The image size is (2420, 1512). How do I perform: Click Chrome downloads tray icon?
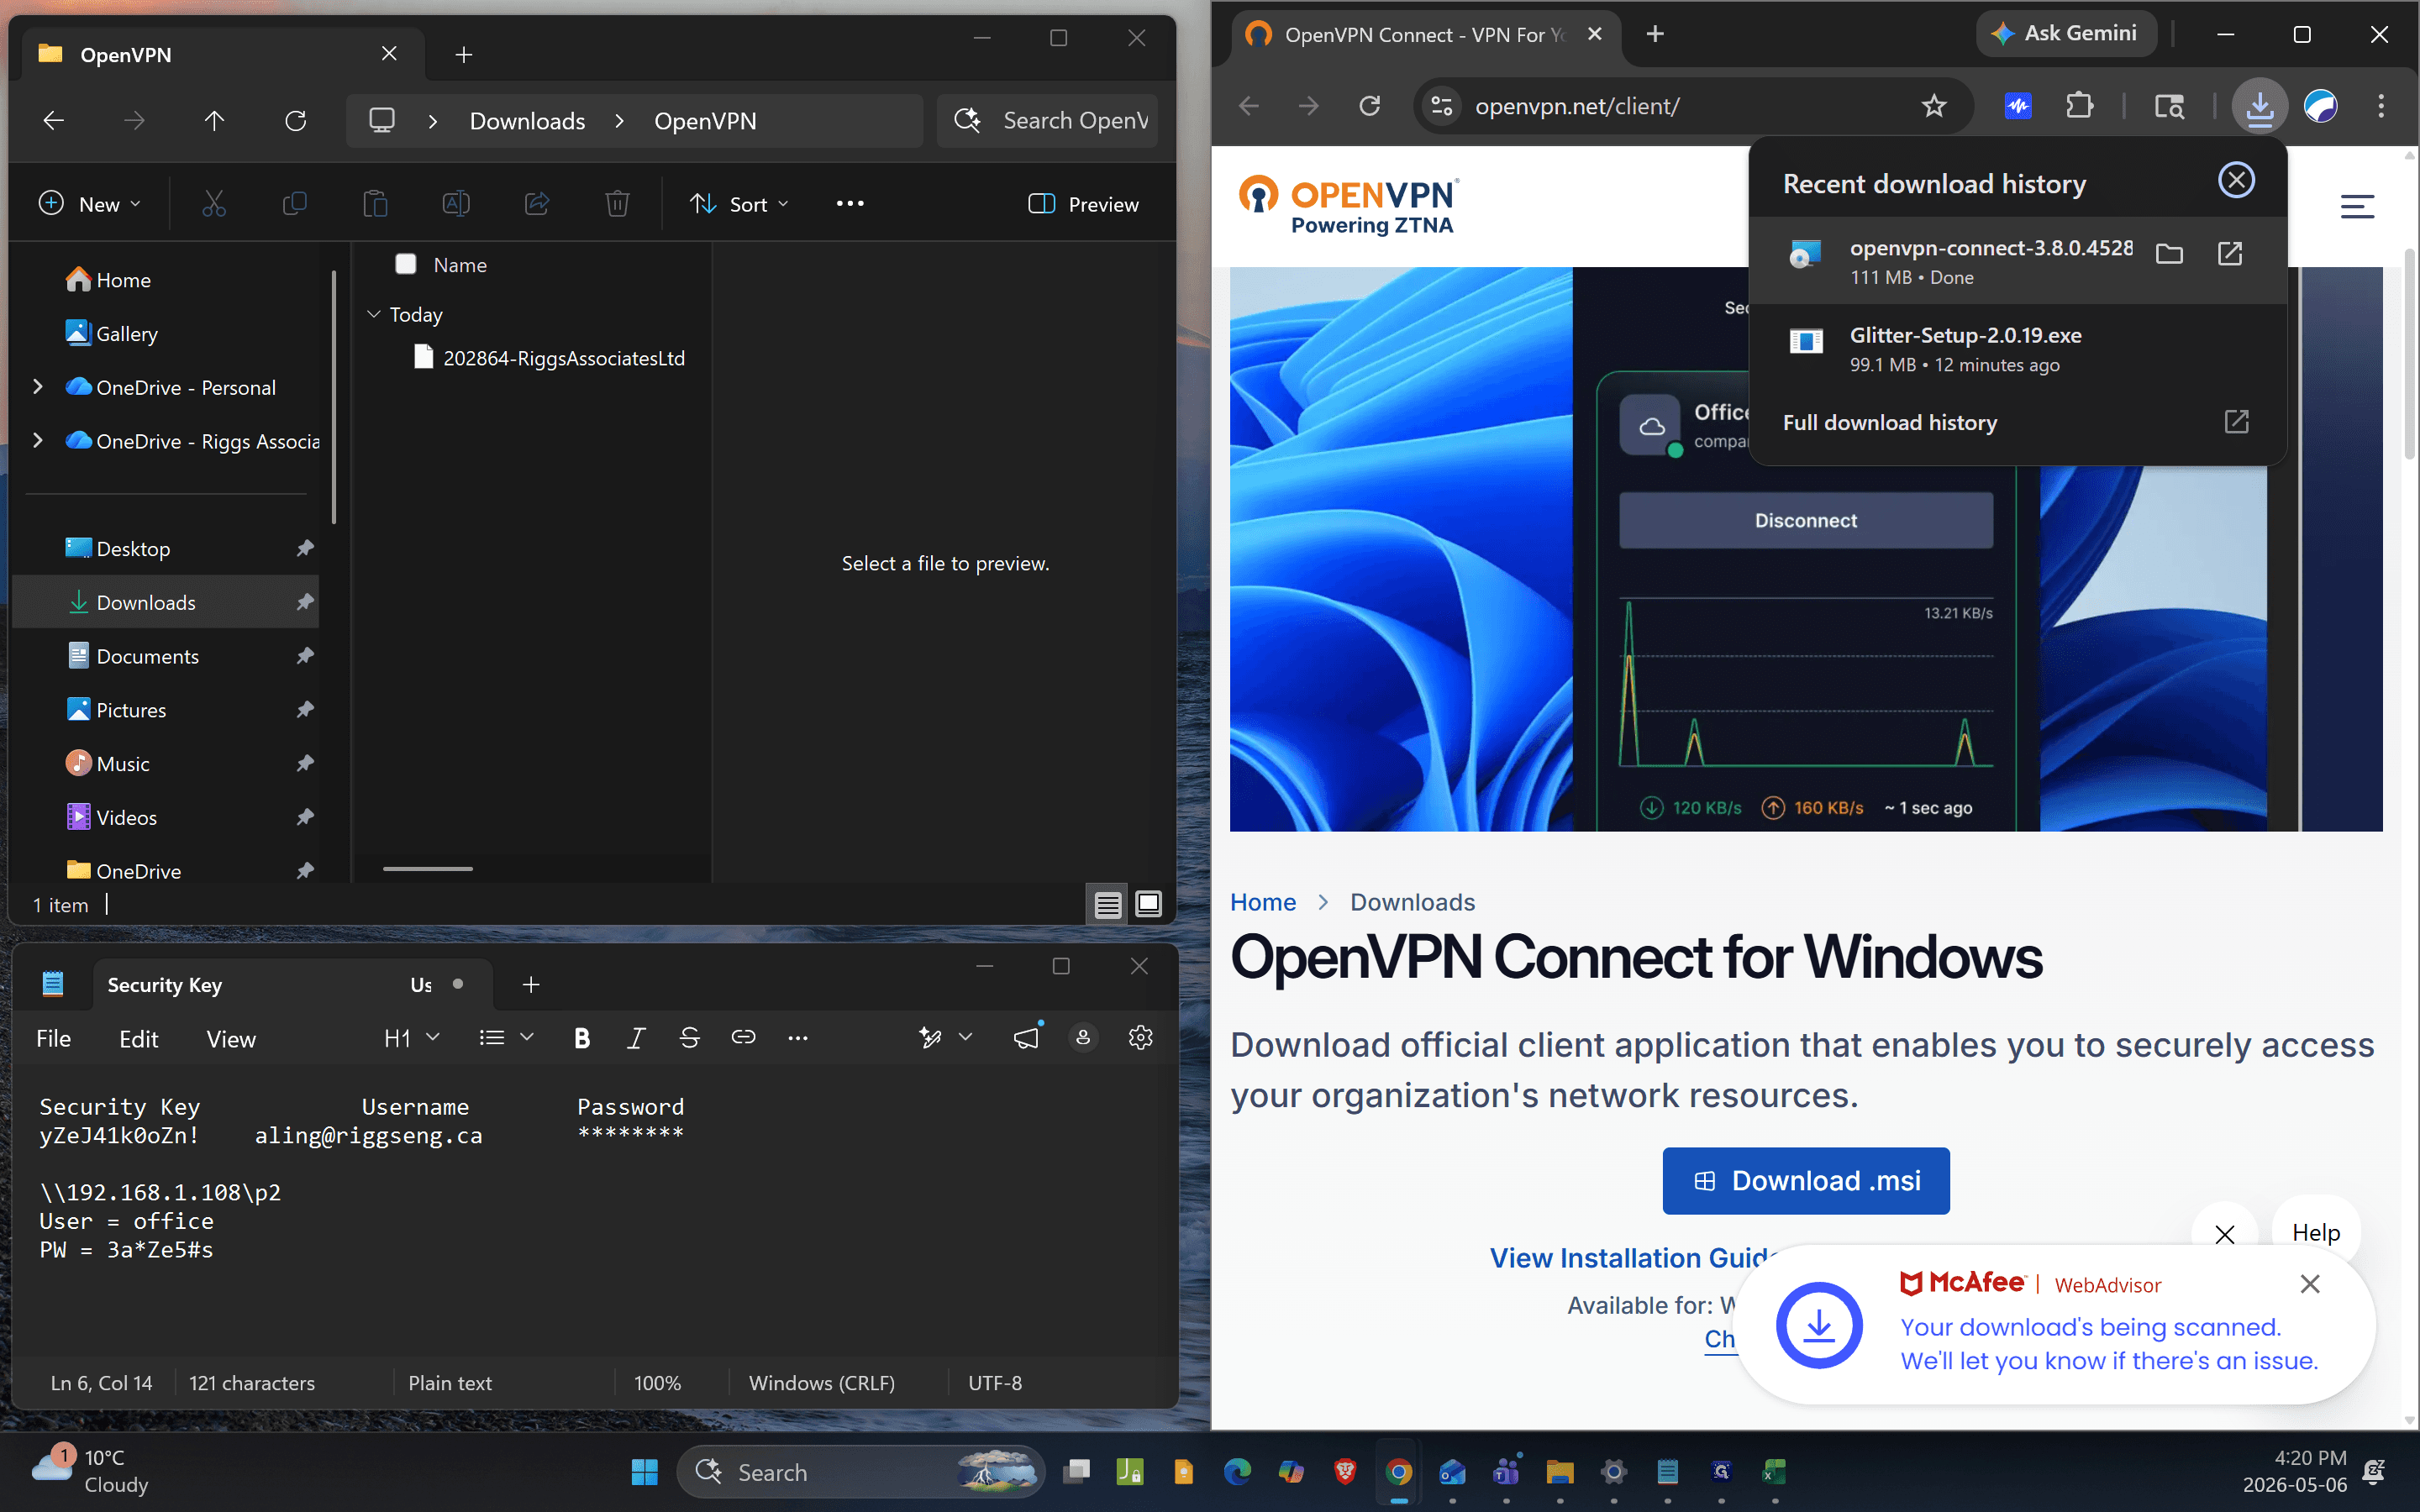(x=2259, y=106)
